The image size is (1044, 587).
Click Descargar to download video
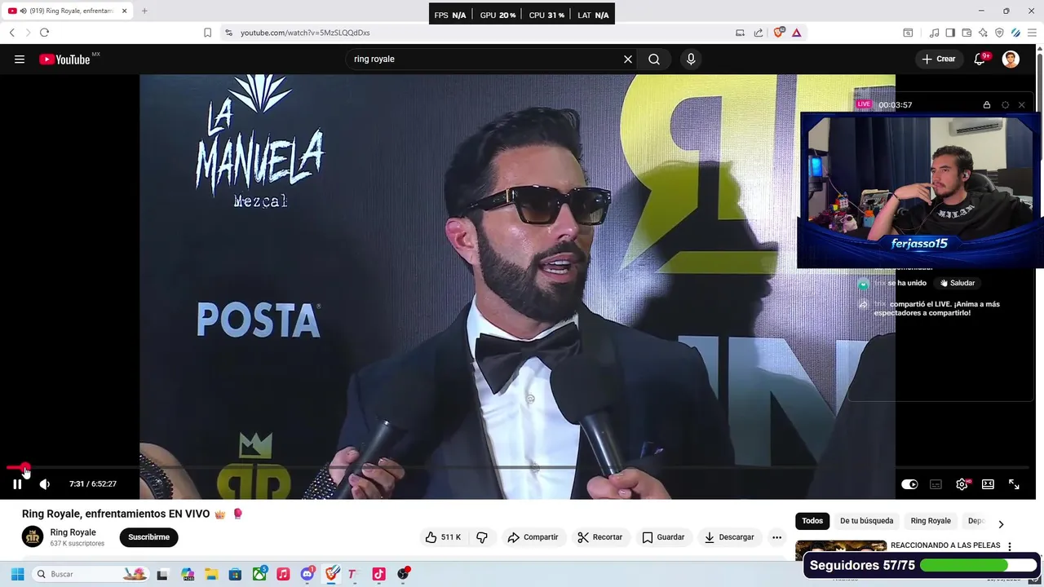[x=729, y=537]
